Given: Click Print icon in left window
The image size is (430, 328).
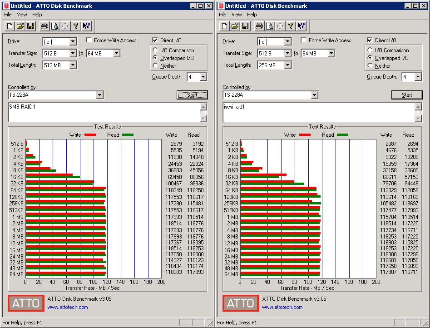Looking at the screenshot, I should [x=44, y=26].
